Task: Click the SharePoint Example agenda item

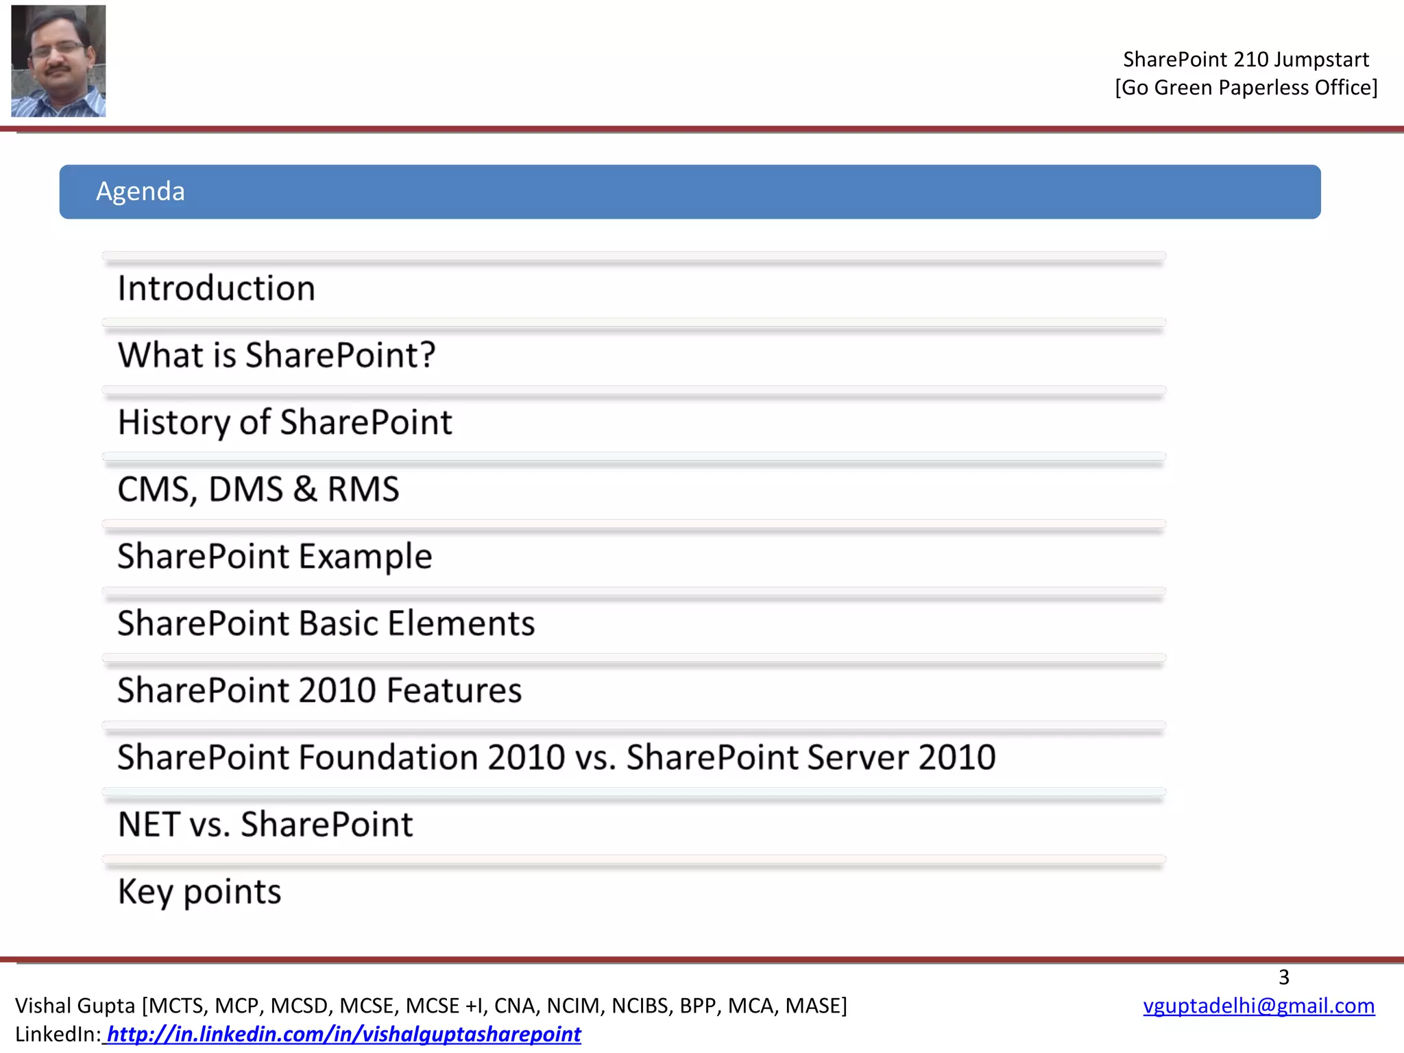Action: click(x=274, y=556)
